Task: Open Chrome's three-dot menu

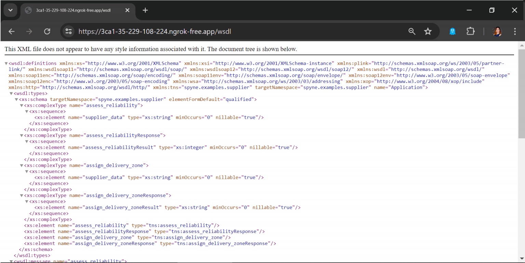Action: point(515,31)
